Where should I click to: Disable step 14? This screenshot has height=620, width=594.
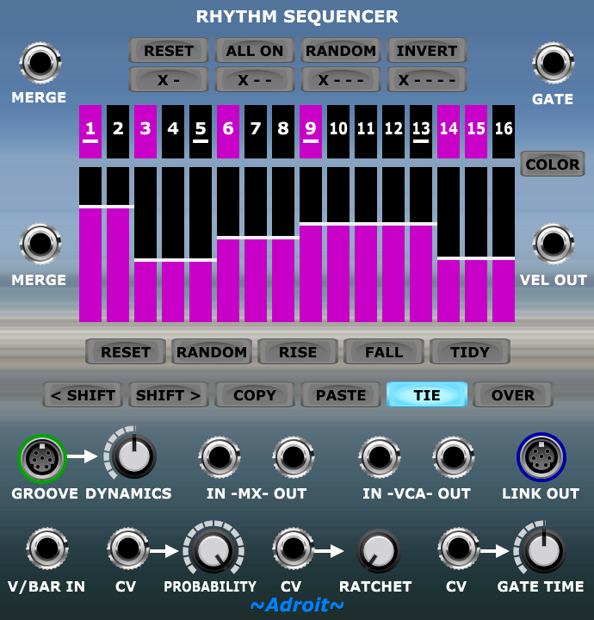[449, 132]
